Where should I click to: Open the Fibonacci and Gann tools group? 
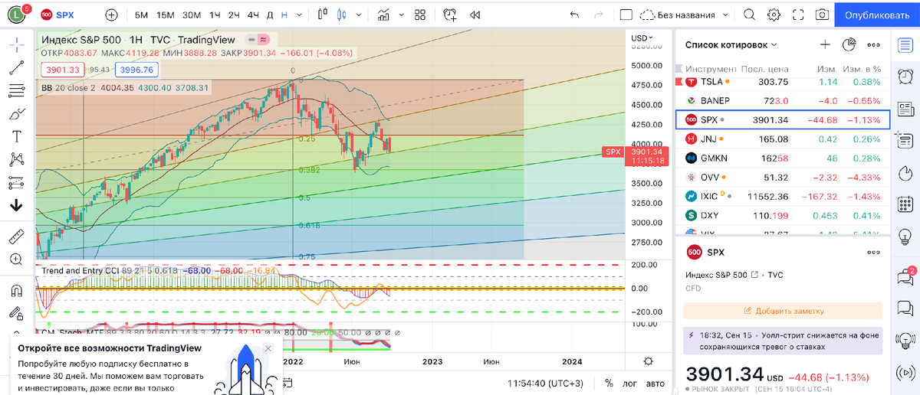16,91
